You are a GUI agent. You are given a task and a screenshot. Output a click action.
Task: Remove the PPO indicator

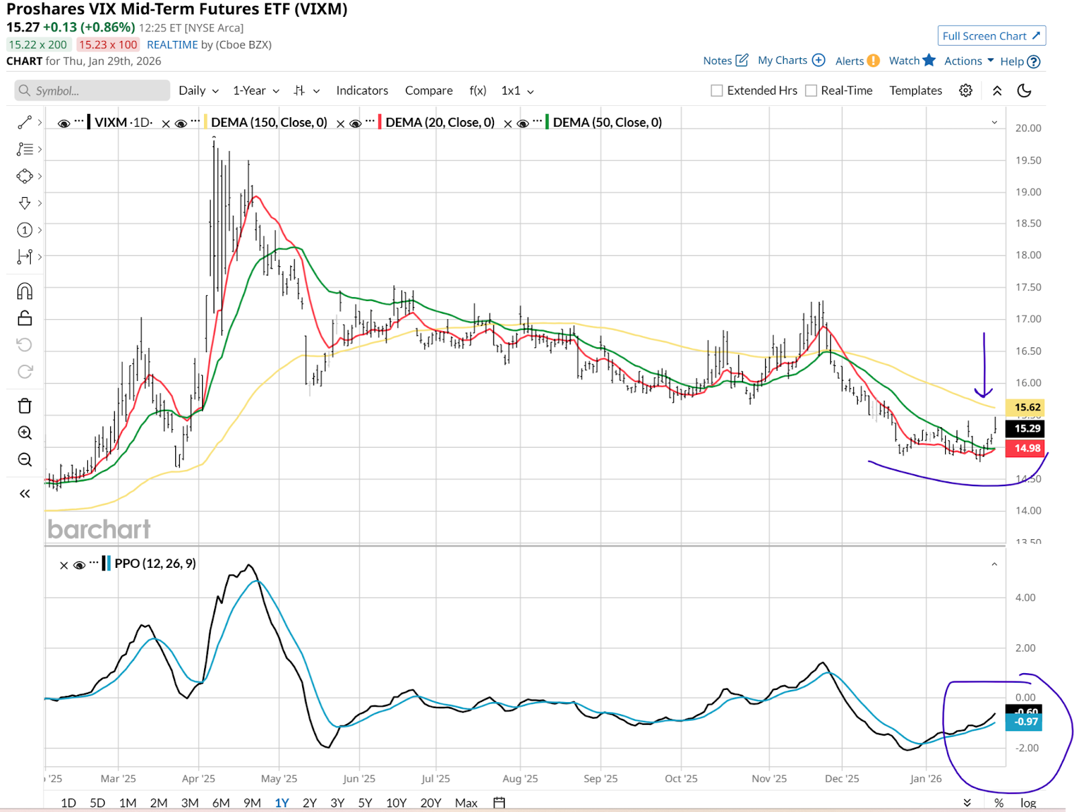coord(64,565)
